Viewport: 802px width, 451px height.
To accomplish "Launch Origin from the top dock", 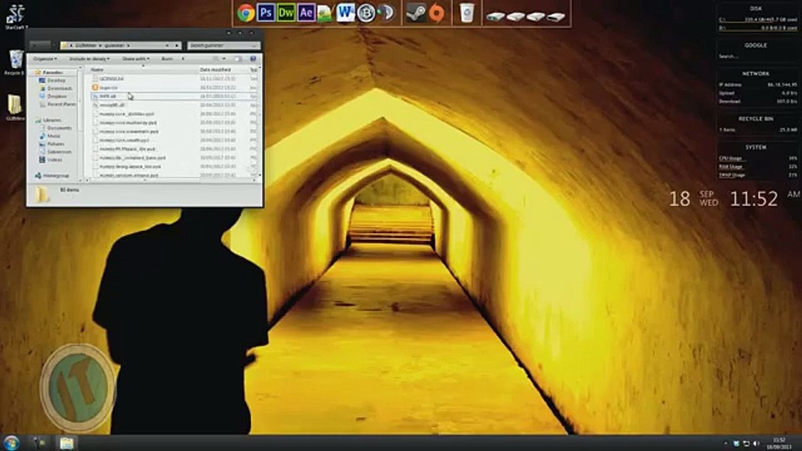I will (x=437, y=13).
